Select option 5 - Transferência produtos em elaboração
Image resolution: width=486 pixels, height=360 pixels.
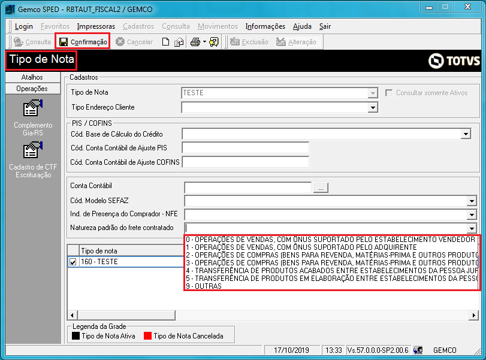[x=331, y=278]
